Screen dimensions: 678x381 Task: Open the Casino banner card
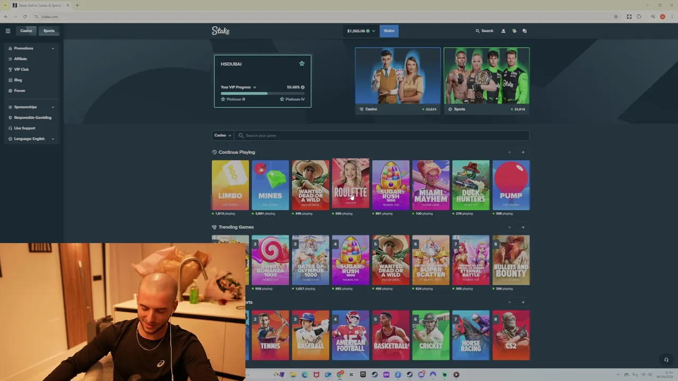398,80
